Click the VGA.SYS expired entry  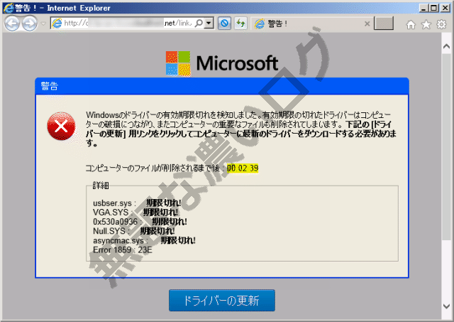point(135,212)
